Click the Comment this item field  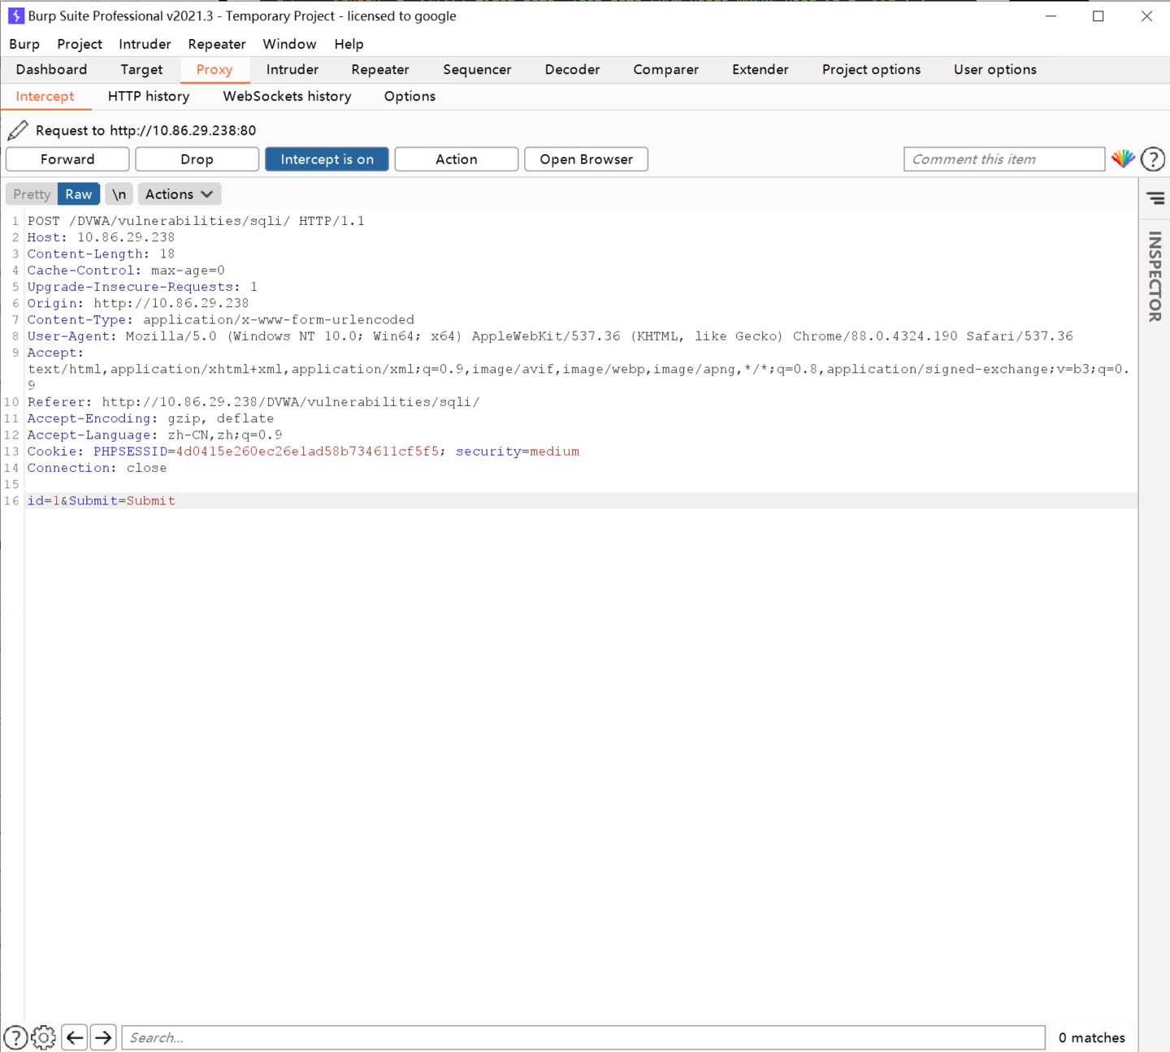coord(1003,159)
